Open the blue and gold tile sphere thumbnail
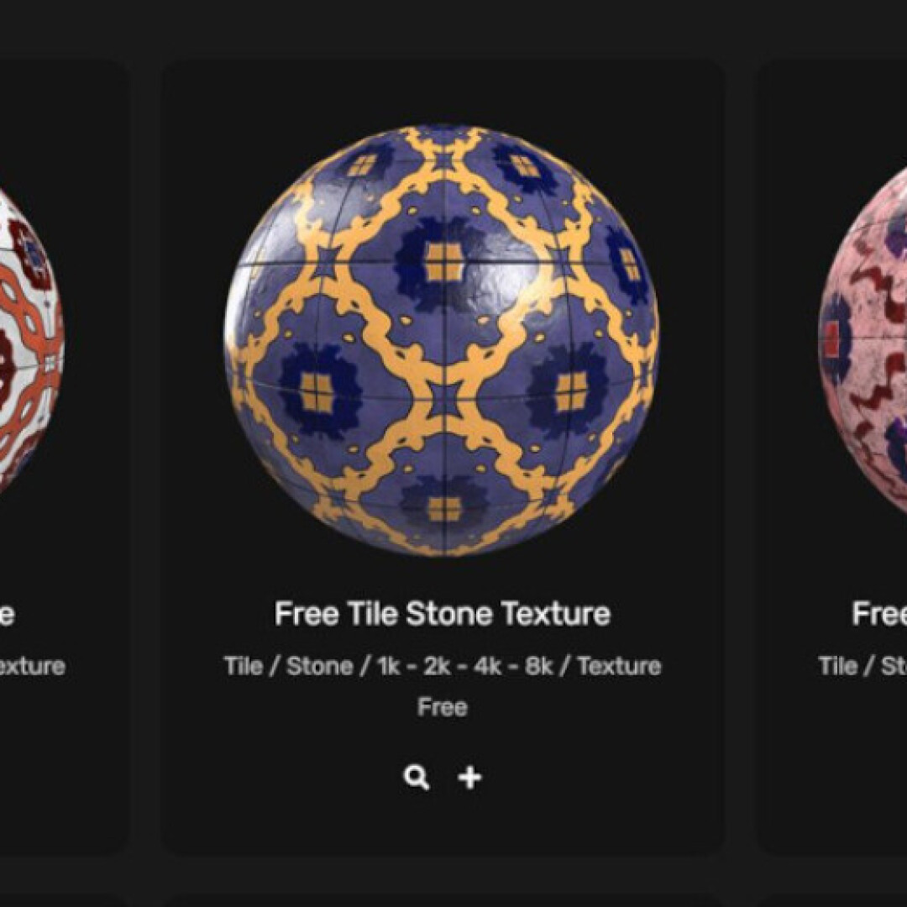Image resolution: width=907 pixels, height=907 pixels. (x=442, y=340)
